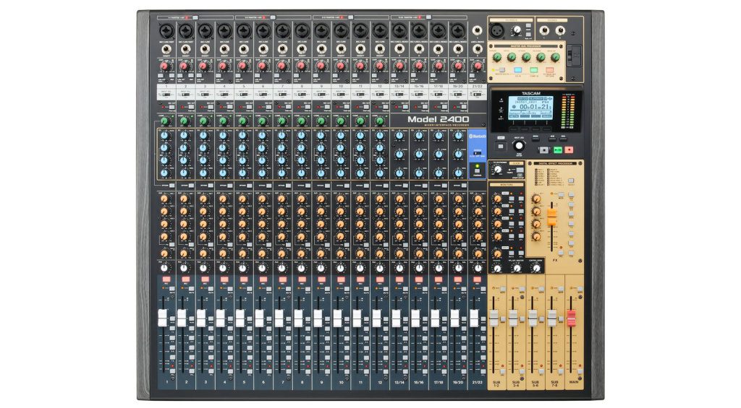Click the SUB 1-2 fader cap

tap(494, 318)
